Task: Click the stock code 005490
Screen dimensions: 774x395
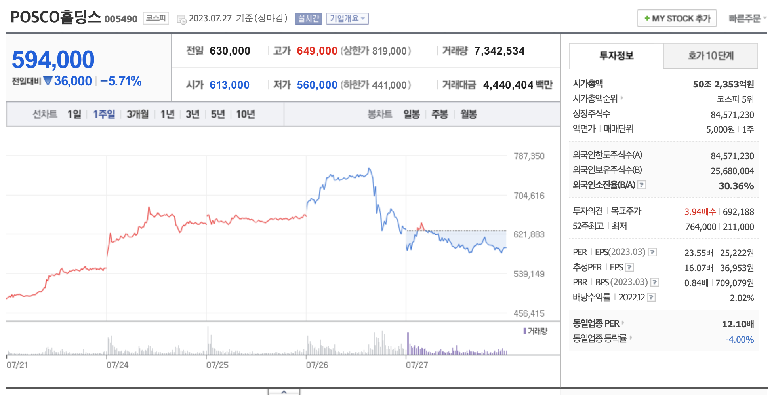Action: (x=121, y=19)
